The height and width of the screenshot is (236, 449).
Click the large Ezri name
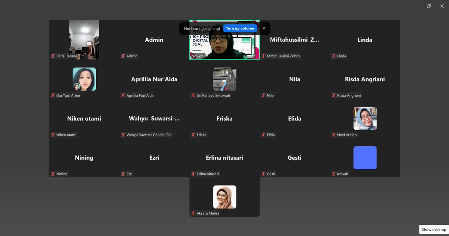tap(154, 158)
